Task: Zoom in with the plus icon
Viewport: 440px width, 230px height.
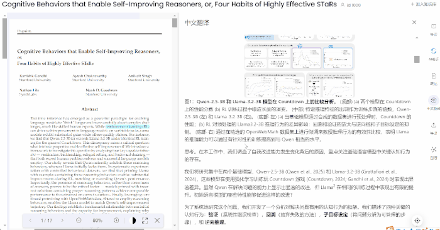Action: (x=116, y=221)
